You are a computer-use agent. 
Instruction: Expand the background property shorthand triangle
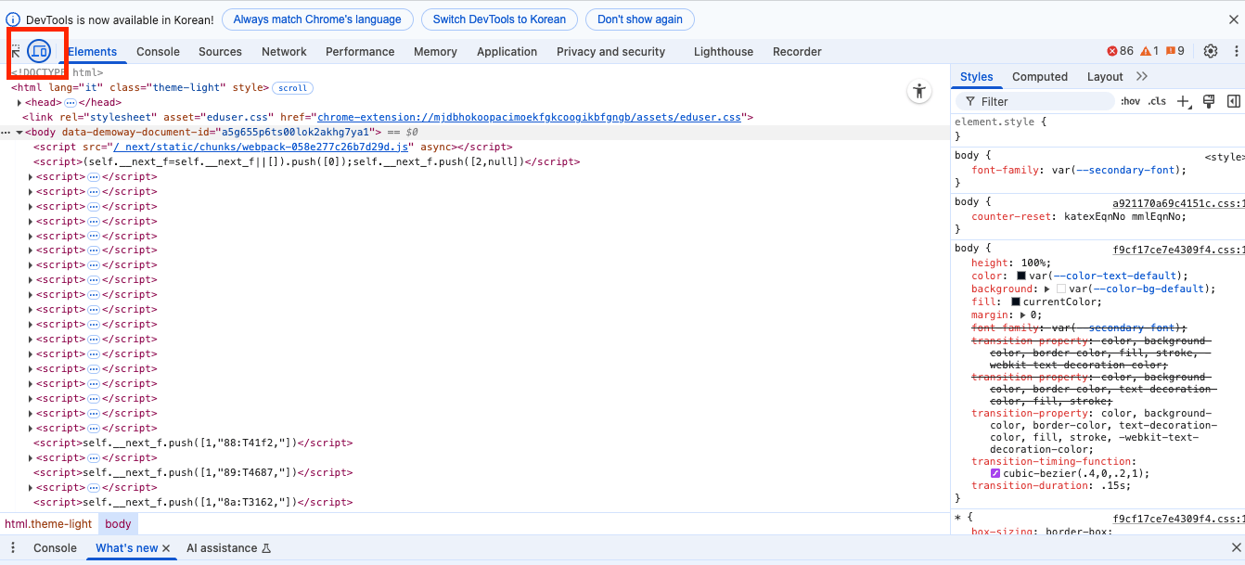[x=1047, y=289]
